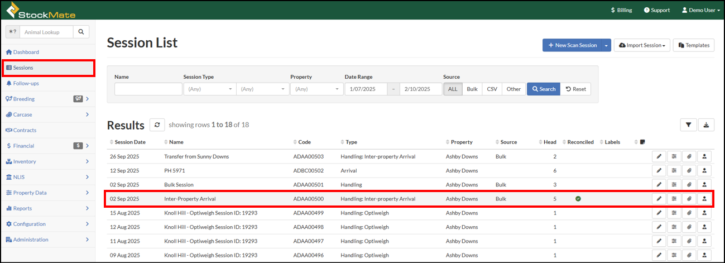Click sliders settings icon for PH 5971 row
This screenshot has height=263, width=725.
(x=674, y=170)
